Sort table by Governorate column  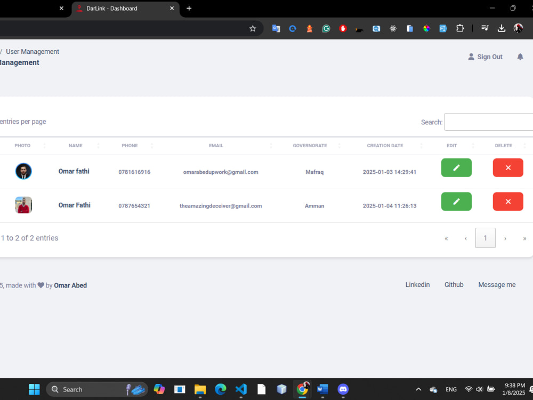310,146
